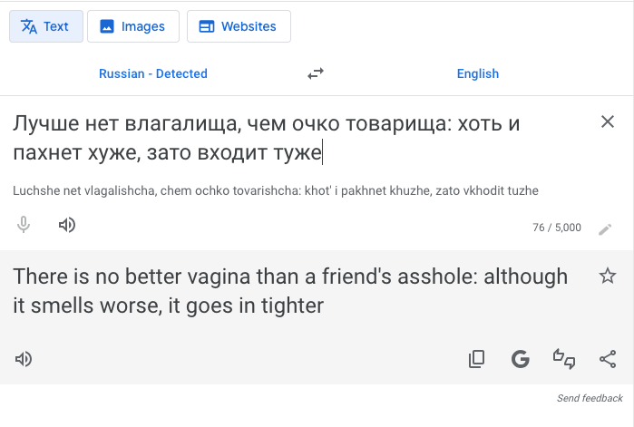Screen dimensions: 634x427
Task: Switch to Websites translation tab
Action: click(239, 26)
